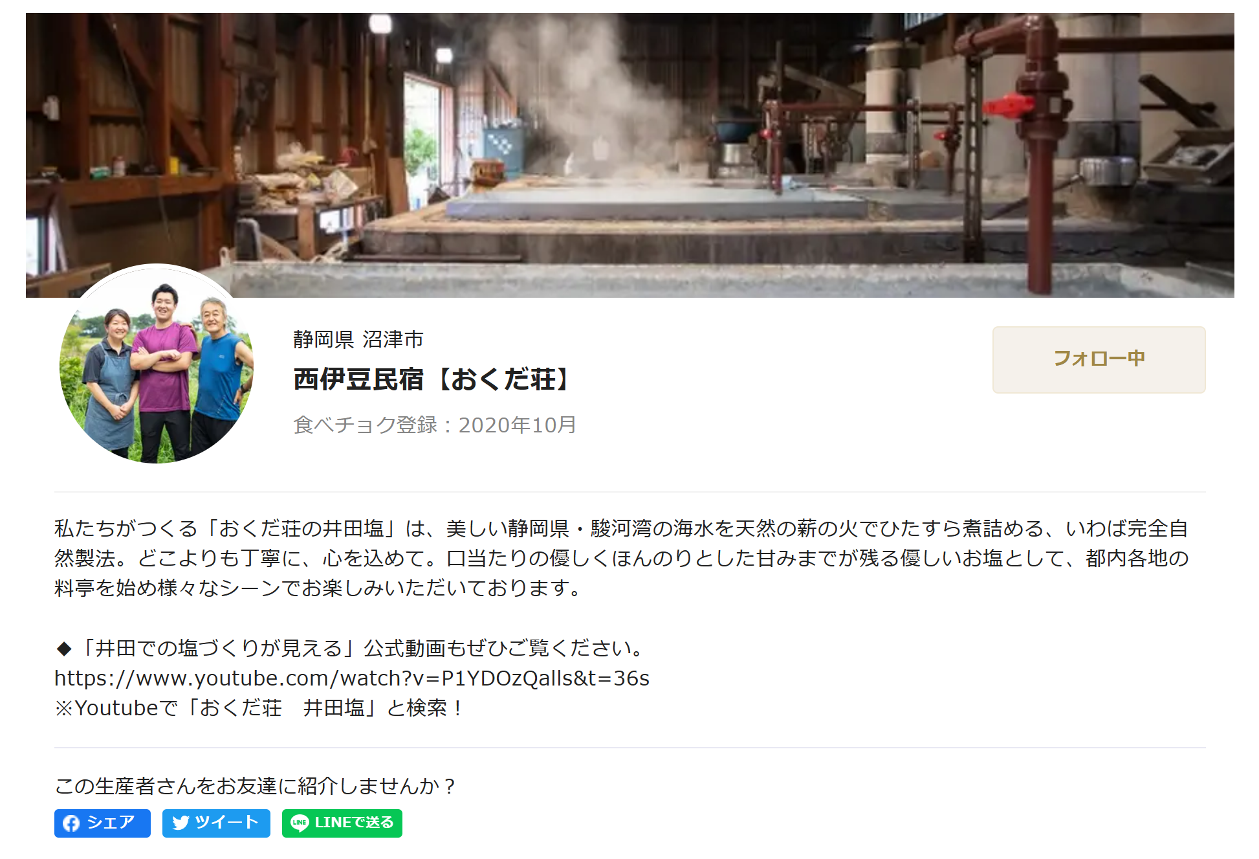1259x859 pixels.
Task: Share via the シェア button label
Action: pos(111,822)
